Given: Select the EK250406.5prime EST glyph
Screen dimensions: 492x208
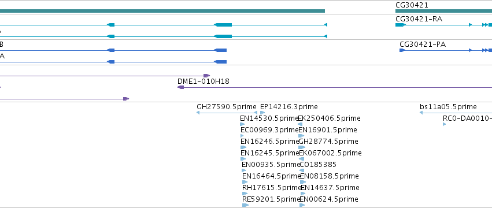Looking at the screenshot, I should coord(300,124).
